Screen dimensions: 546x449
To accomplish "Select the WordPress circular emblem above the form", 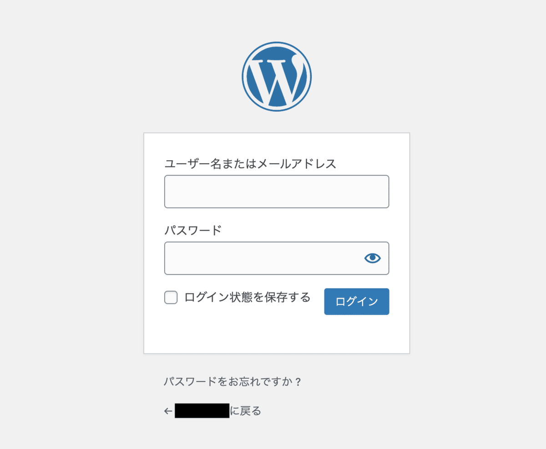I will click(x=276, y=75).
